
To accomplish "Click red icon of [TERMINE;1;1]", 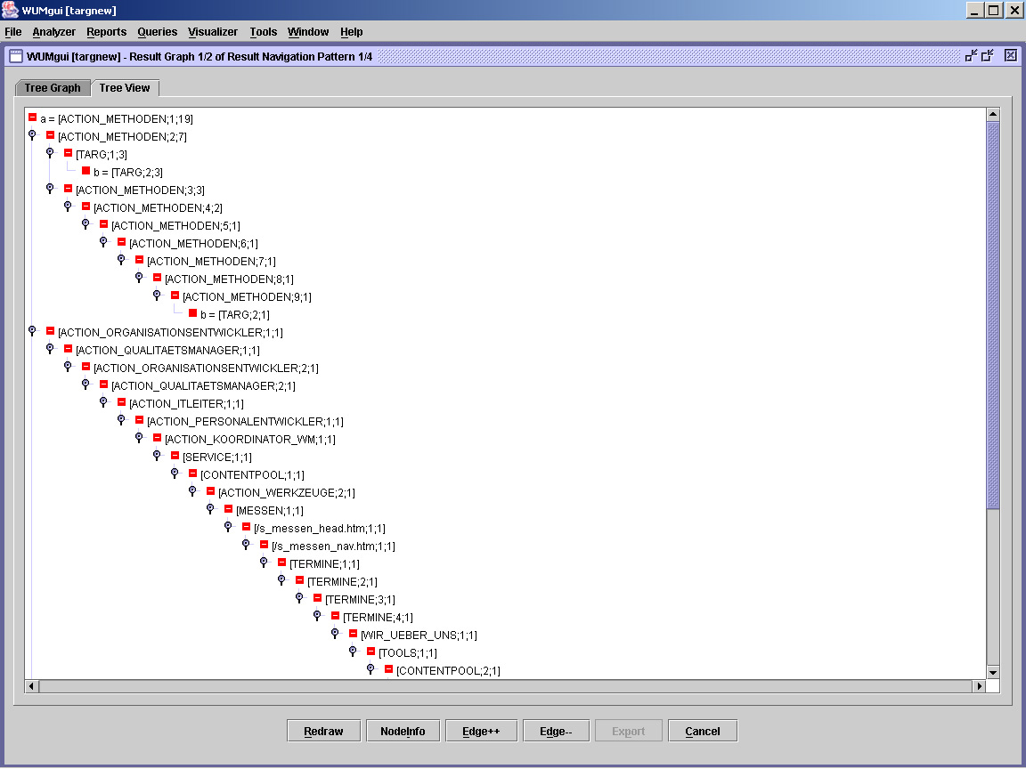I will (281, 562).
